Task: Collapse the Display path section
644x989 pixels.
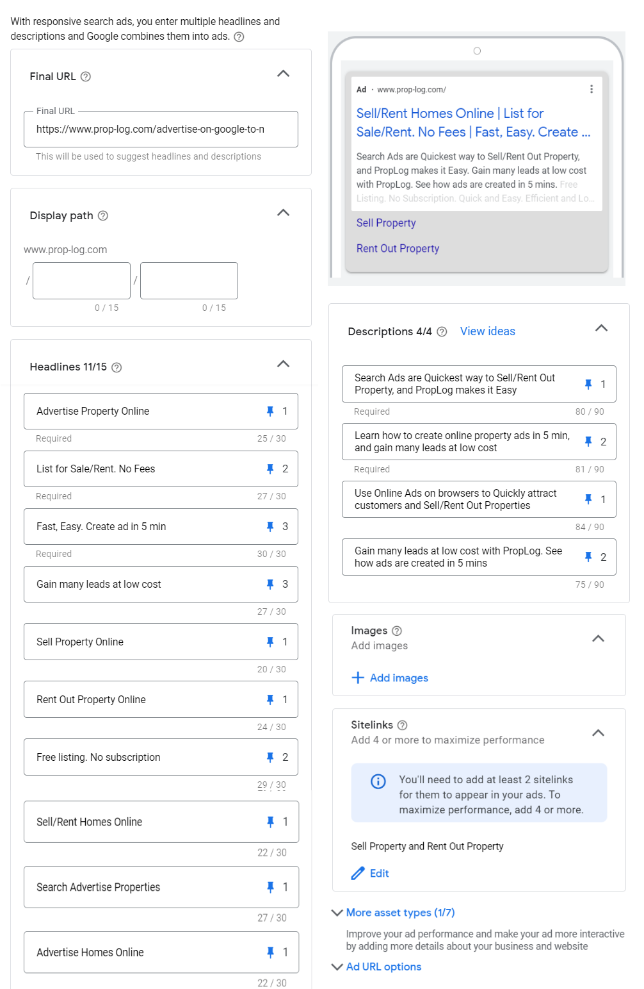Action: pyautogui.click(x=283, y=213)
